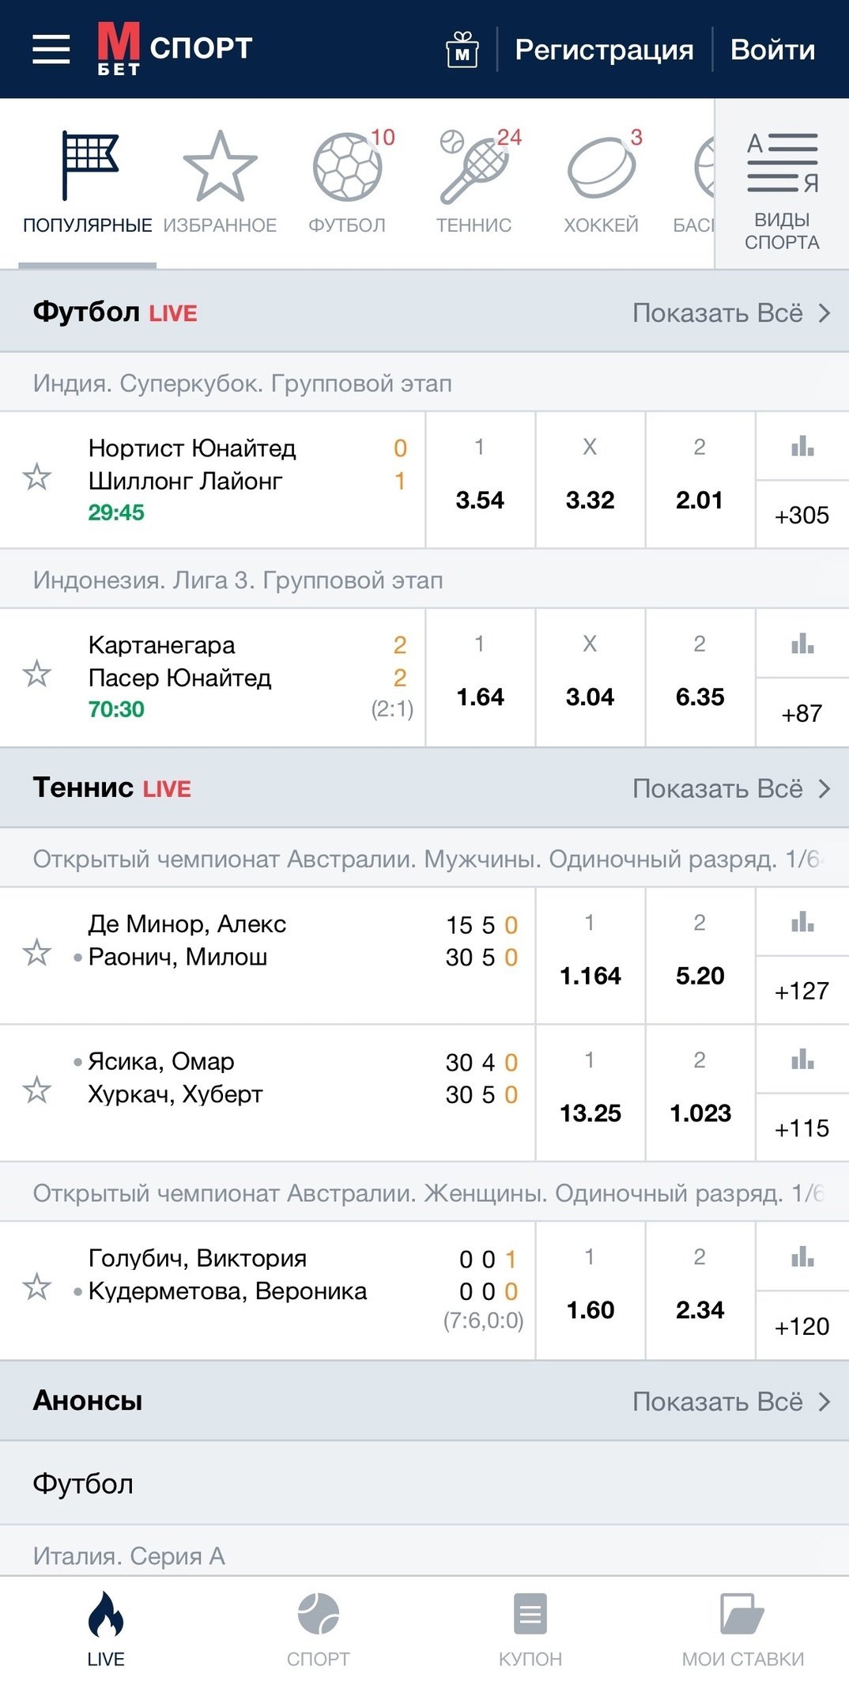Open +305 more markets for Нортист match
The height and width of the screenshot is (1708, 849).
pyautogui.click(x=802, y=515)
